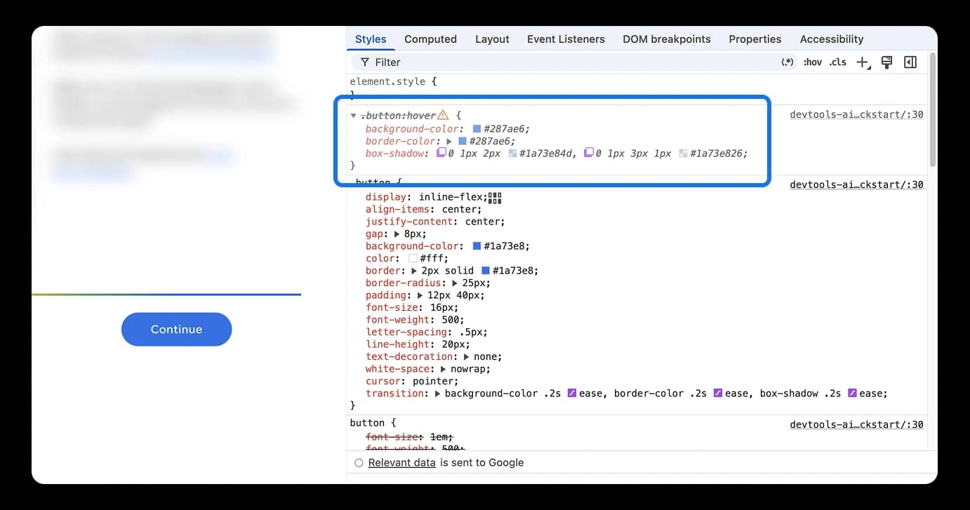
Task: Open the 'Relevant data' link
Action: click(401, 463)
